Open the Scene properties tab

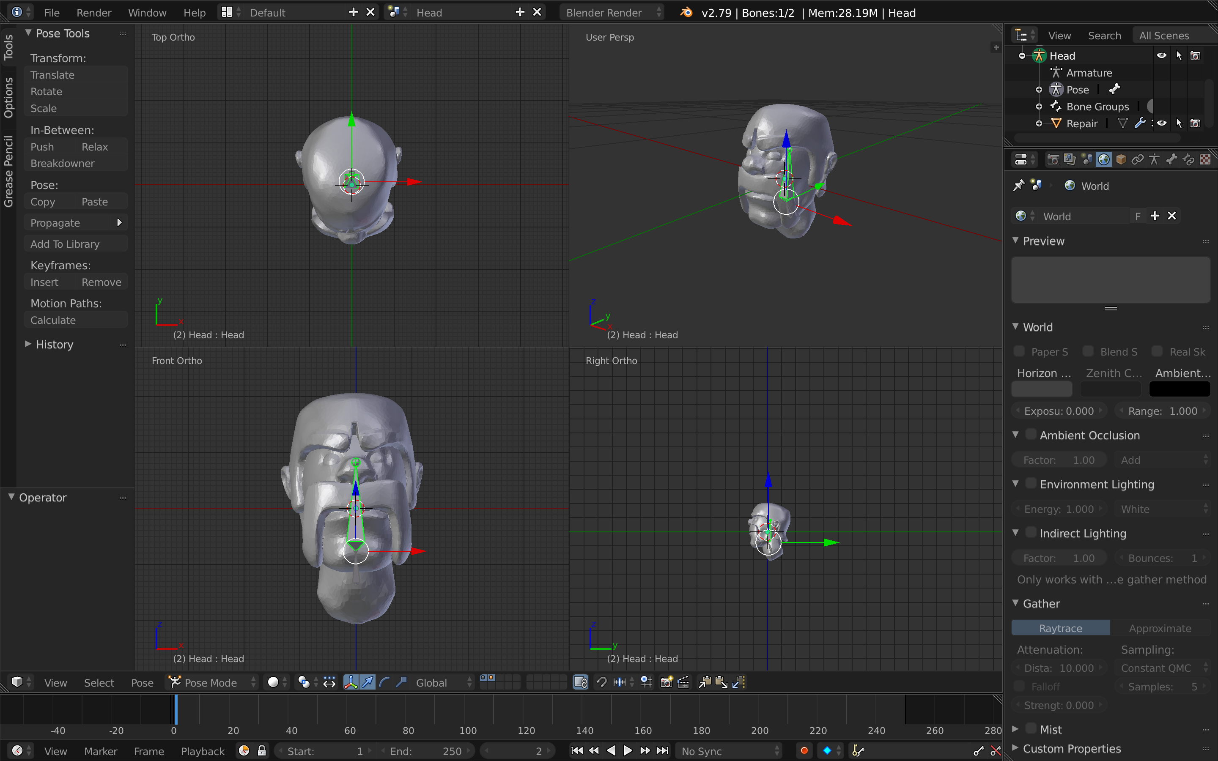point(1086,160)
